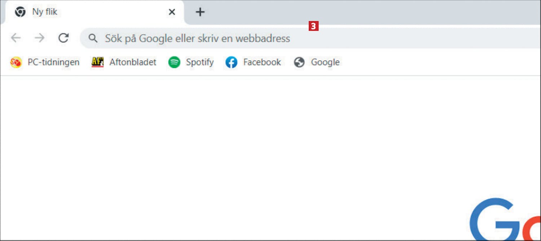Viewport: 541px width, 241px height.
Task: Open a new tab with the plus button
Action: [x=200, y=12]
